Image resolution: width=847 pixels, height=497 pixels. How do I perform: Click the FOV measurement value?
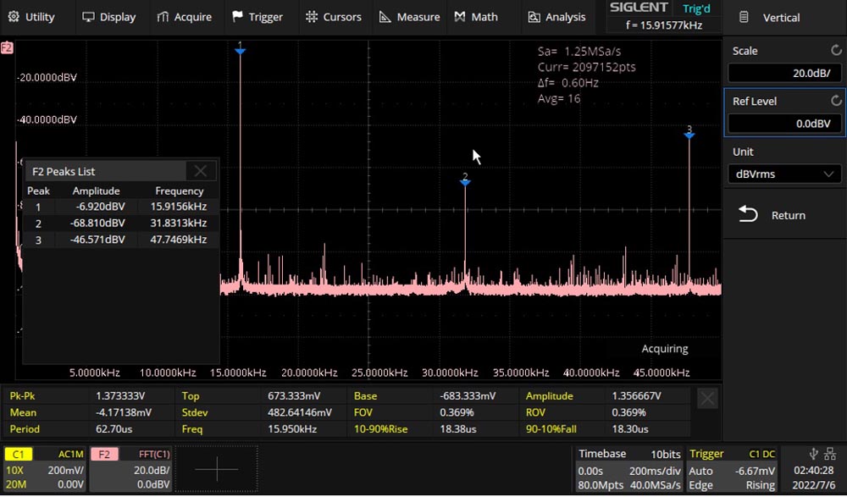(457, 412)
